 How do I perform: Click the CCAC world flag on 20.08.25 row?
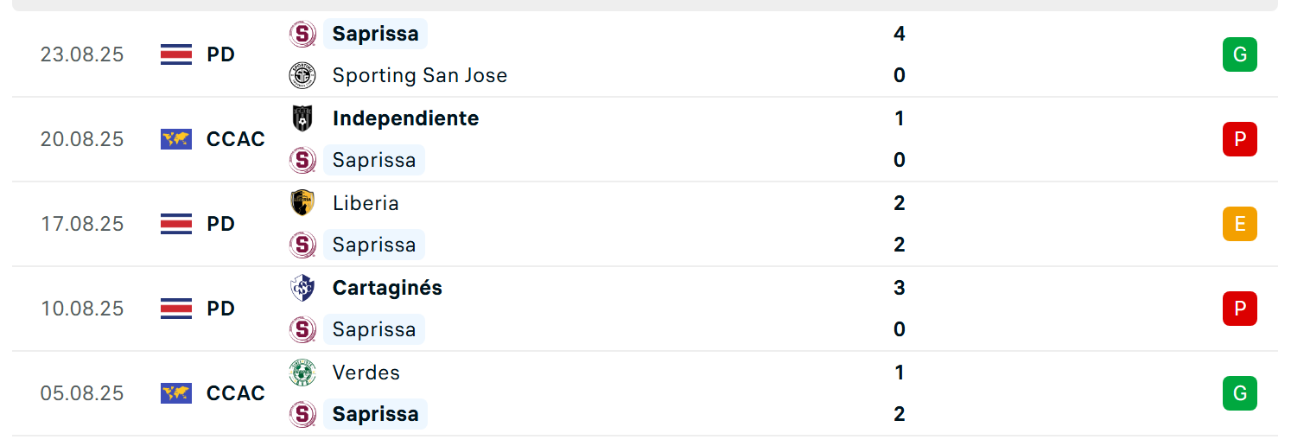tap(176, 139)
